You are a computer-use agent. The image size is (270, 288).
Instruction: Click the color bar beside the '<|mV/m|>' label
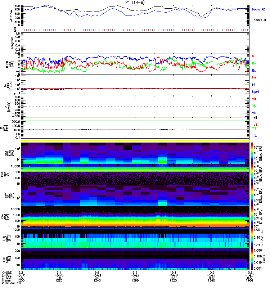click(x=252, y=238)
